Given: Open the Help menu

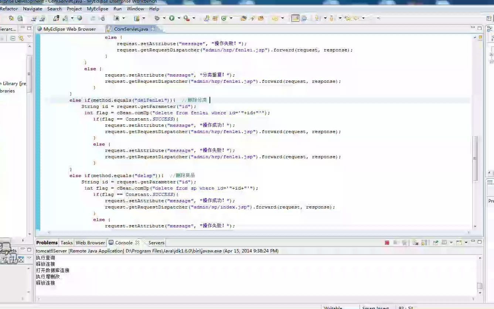Looking at the screenshot, I should pos(154,9).
